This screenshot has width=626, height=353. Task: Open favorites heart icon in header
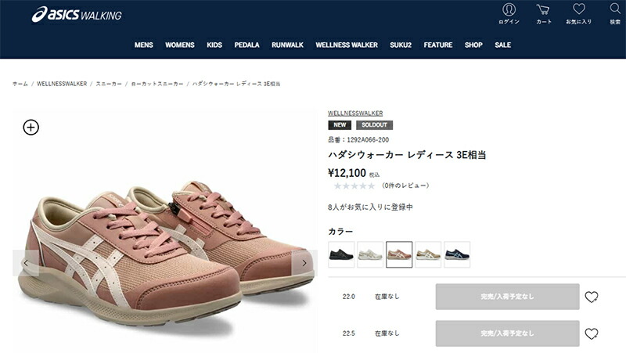pos(578,13)
